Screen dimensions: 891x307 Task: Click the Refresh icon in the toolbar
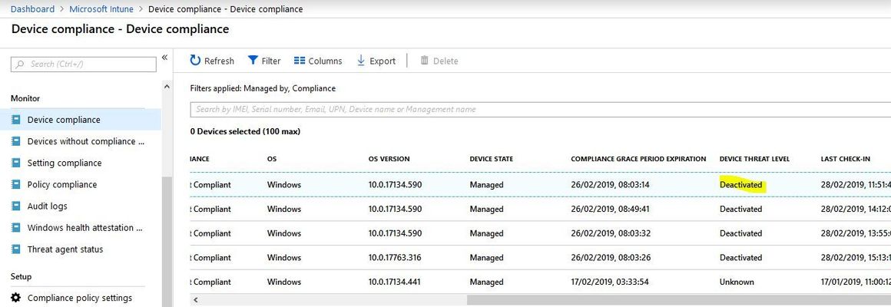(195, 60)
